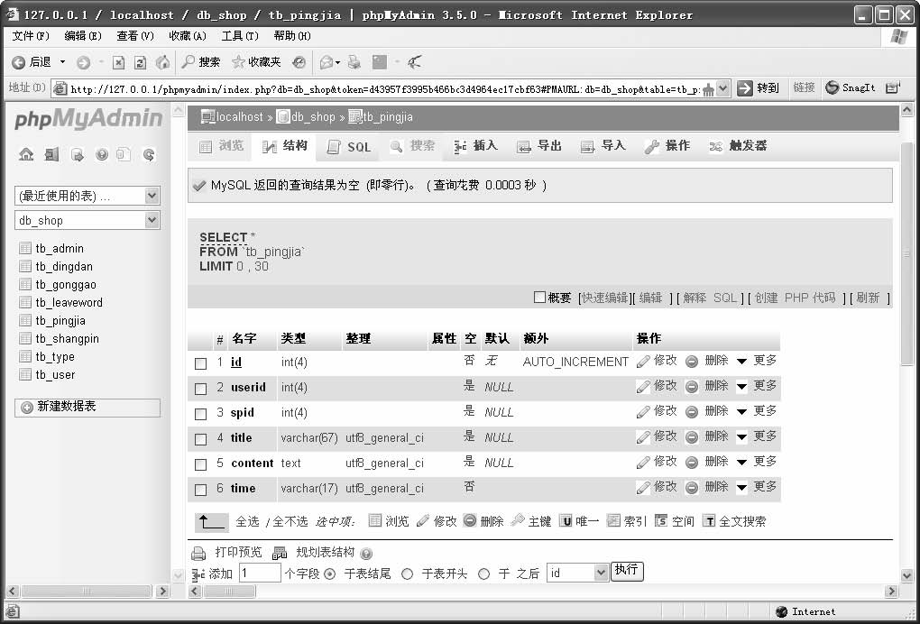The height and width of the screenshot is (624, 920).
Task: Open the 文件(F) menu
Action: click(x=31, y=36)
